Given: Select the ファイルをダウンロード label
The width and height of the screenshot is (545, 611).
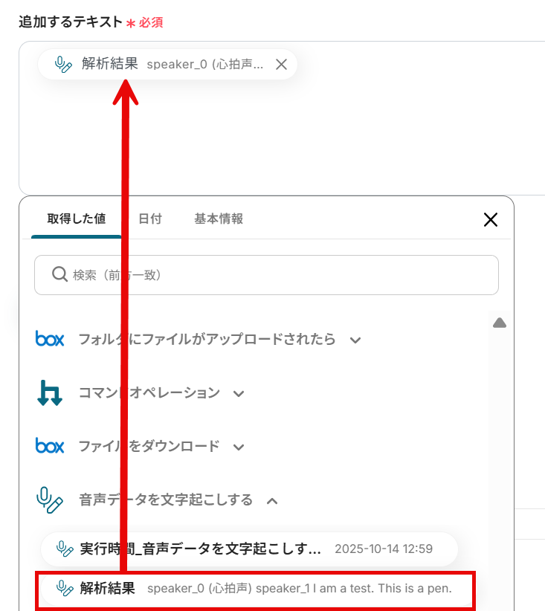Looking at the screenshot, I should click(x=149, y=446).
